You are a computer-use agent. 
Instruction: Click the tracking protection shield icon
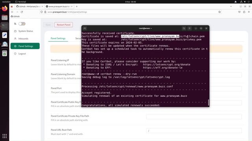coord(42,12)
